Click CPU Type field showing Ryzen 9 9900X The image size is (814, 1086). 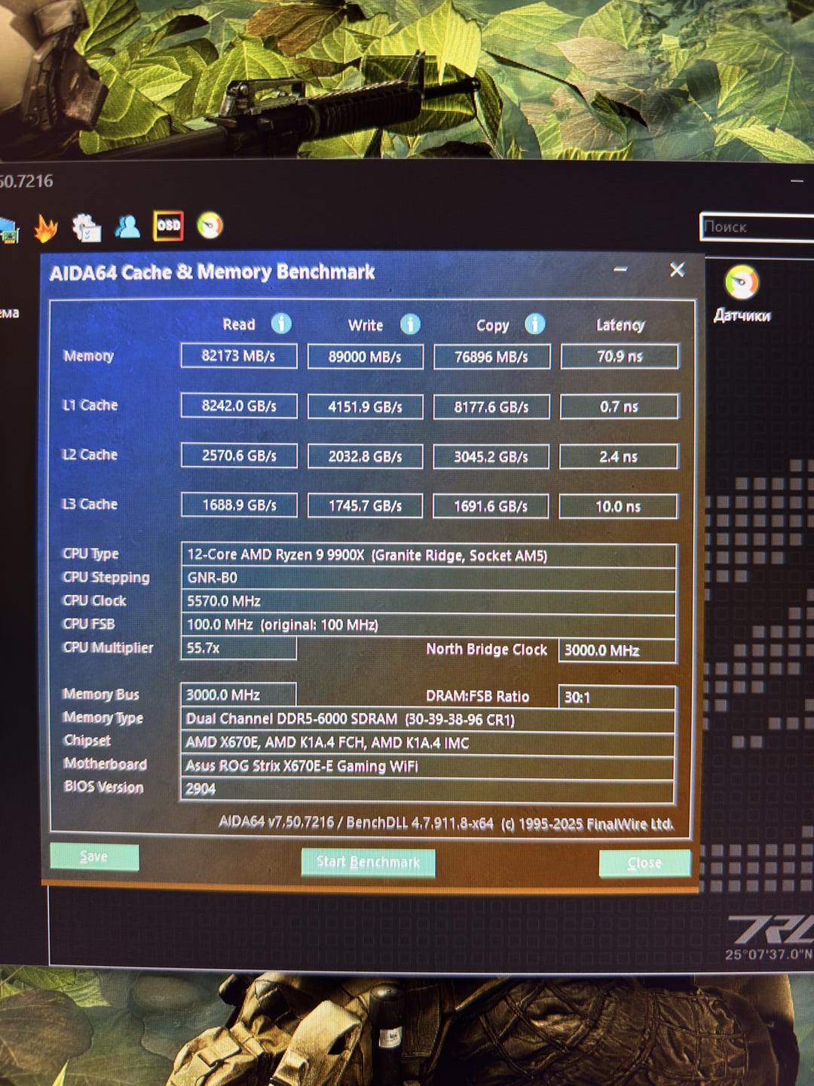(x=428, y=555)
